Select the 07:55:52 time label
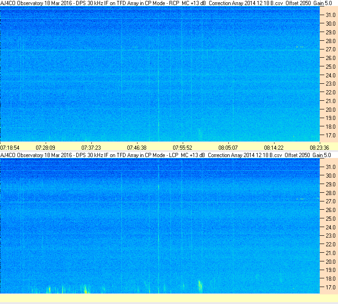This screenshot has width=338, height=304. tap(183, 148)
